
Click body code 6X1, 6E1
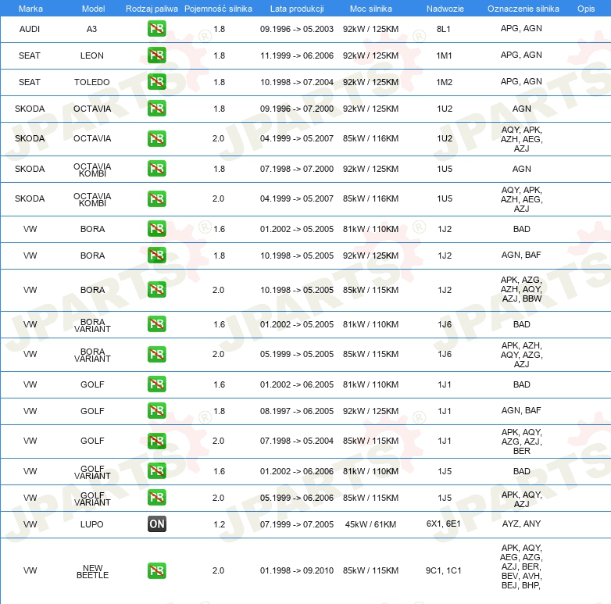tap(444, 524)
